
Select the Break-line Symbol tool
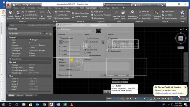pos(116,15)
